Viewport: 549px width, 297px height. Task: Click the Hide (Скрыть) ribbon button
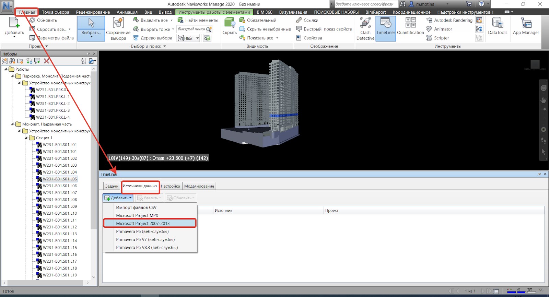pos(230,27)
